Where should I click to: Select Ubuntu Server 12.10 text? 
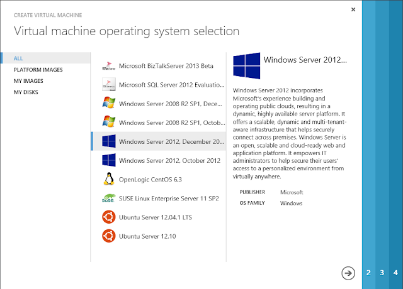coord(147,236)
